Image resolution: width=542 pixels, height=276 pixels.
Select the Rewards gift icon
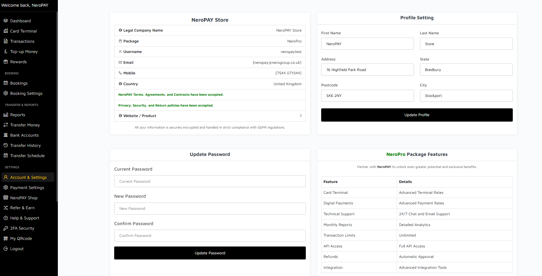coord(6,62)
